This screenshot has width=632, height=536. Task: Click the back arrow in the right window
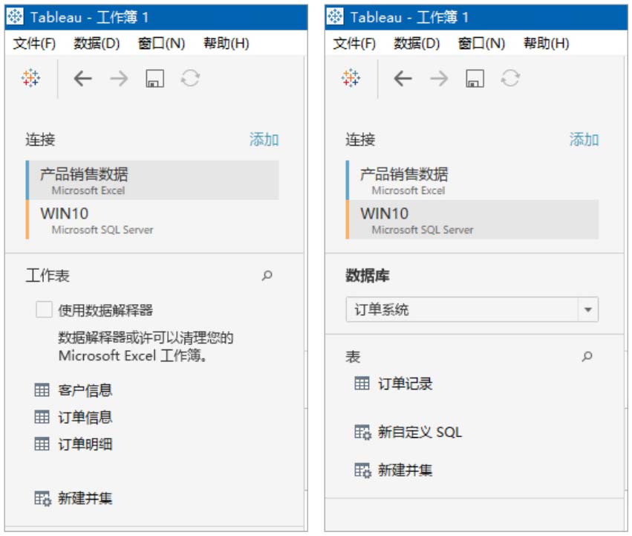coord(403,78)
